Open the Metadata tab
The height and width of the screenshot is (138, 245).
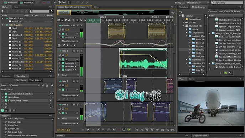pyautogui.click(x=183, y=7)
